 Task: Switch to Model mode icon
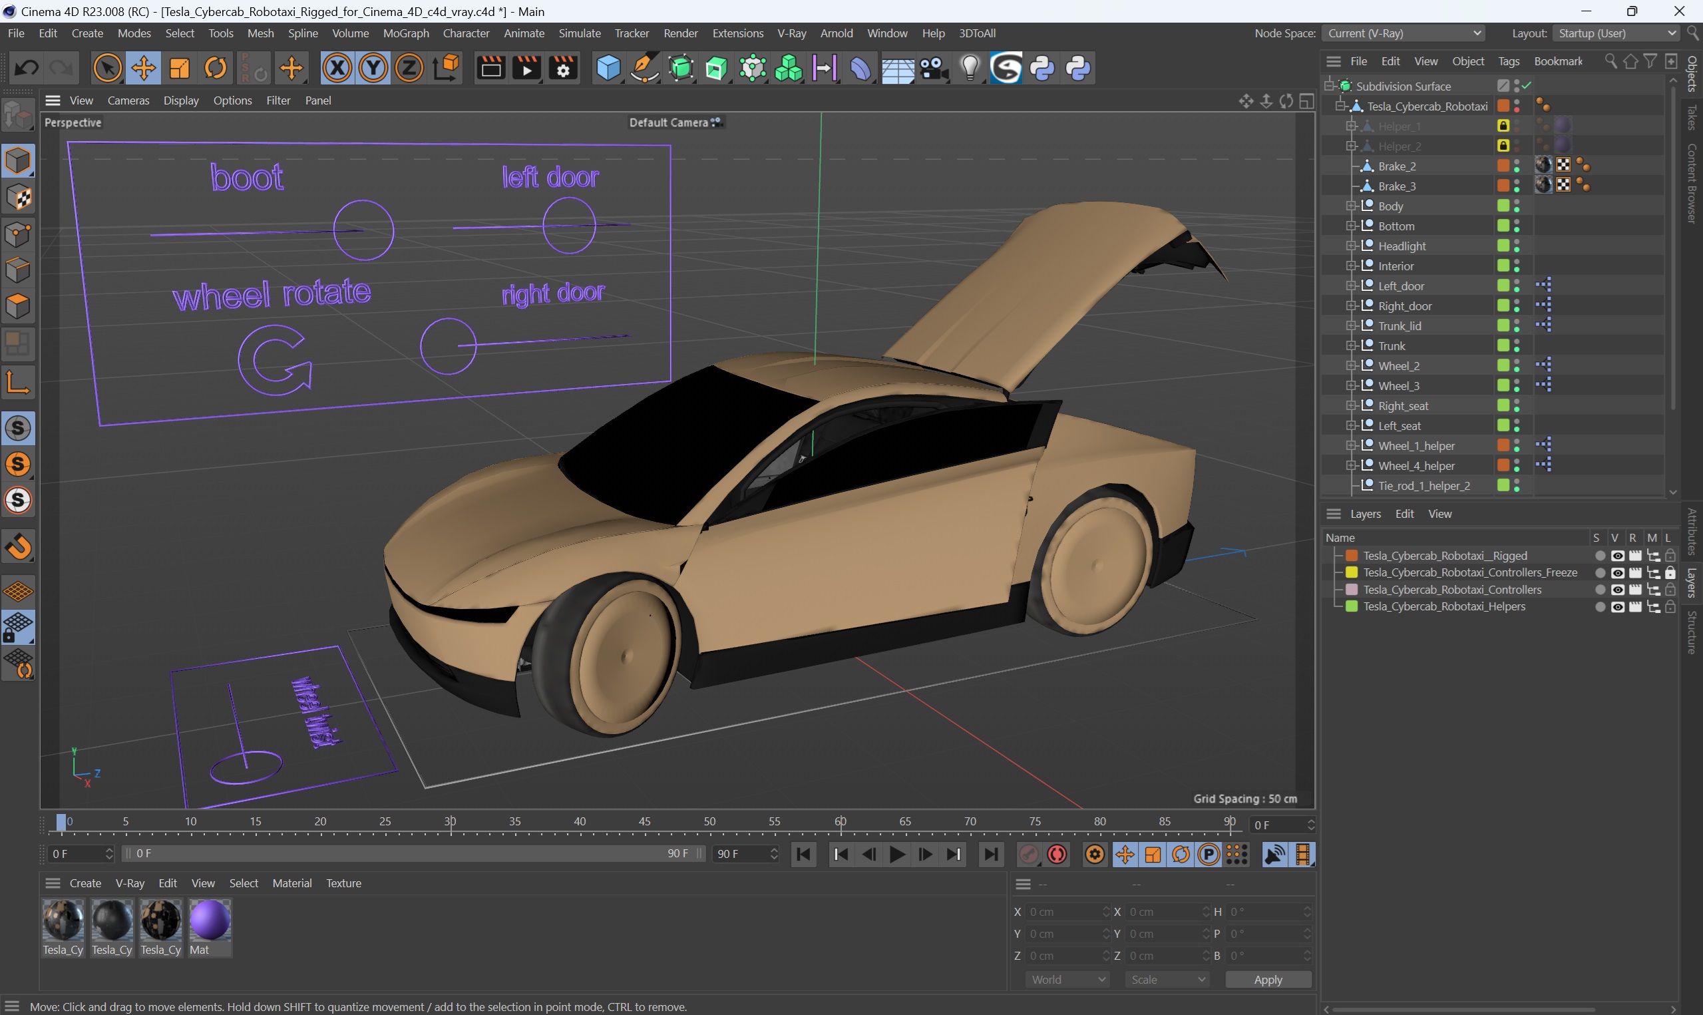[18, 160]
